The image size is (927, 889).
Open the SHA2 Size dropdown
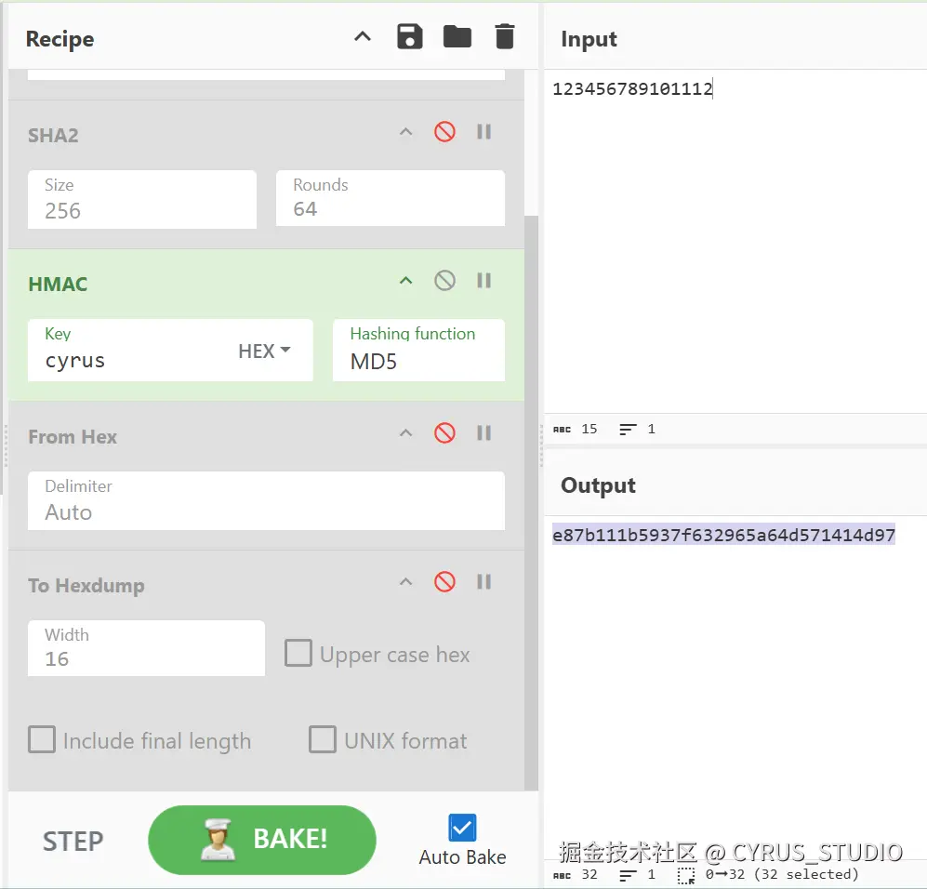tap(142, 199)
